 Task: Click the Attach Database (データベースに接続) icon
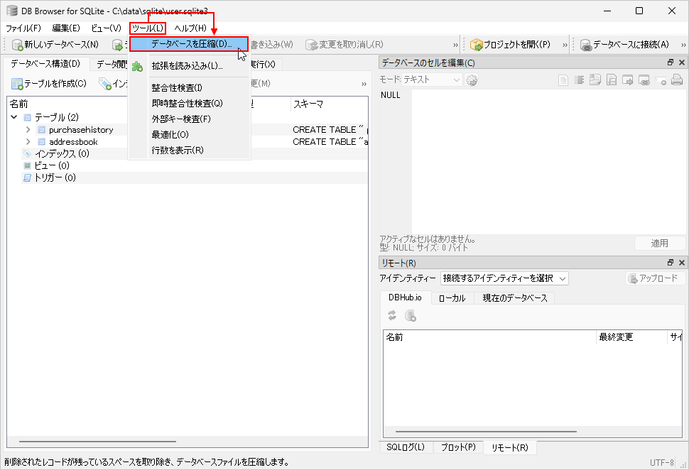tap(586, 45)
